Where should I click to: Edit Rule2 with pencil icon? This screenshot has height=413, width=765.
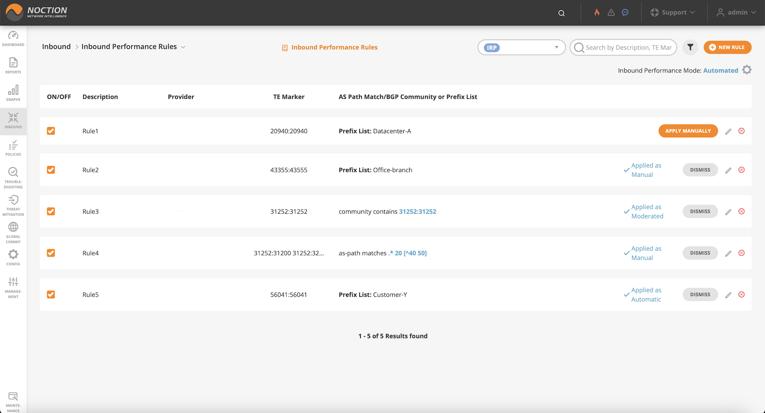coord(728,170)
